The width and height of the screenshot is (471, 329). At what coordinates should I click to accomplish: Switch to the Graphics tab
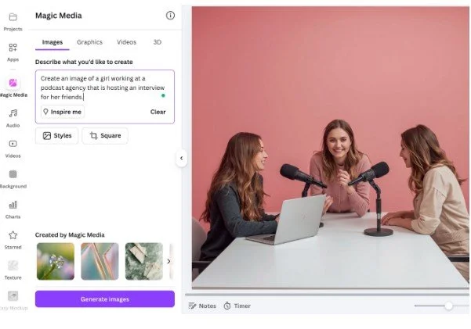89,42
